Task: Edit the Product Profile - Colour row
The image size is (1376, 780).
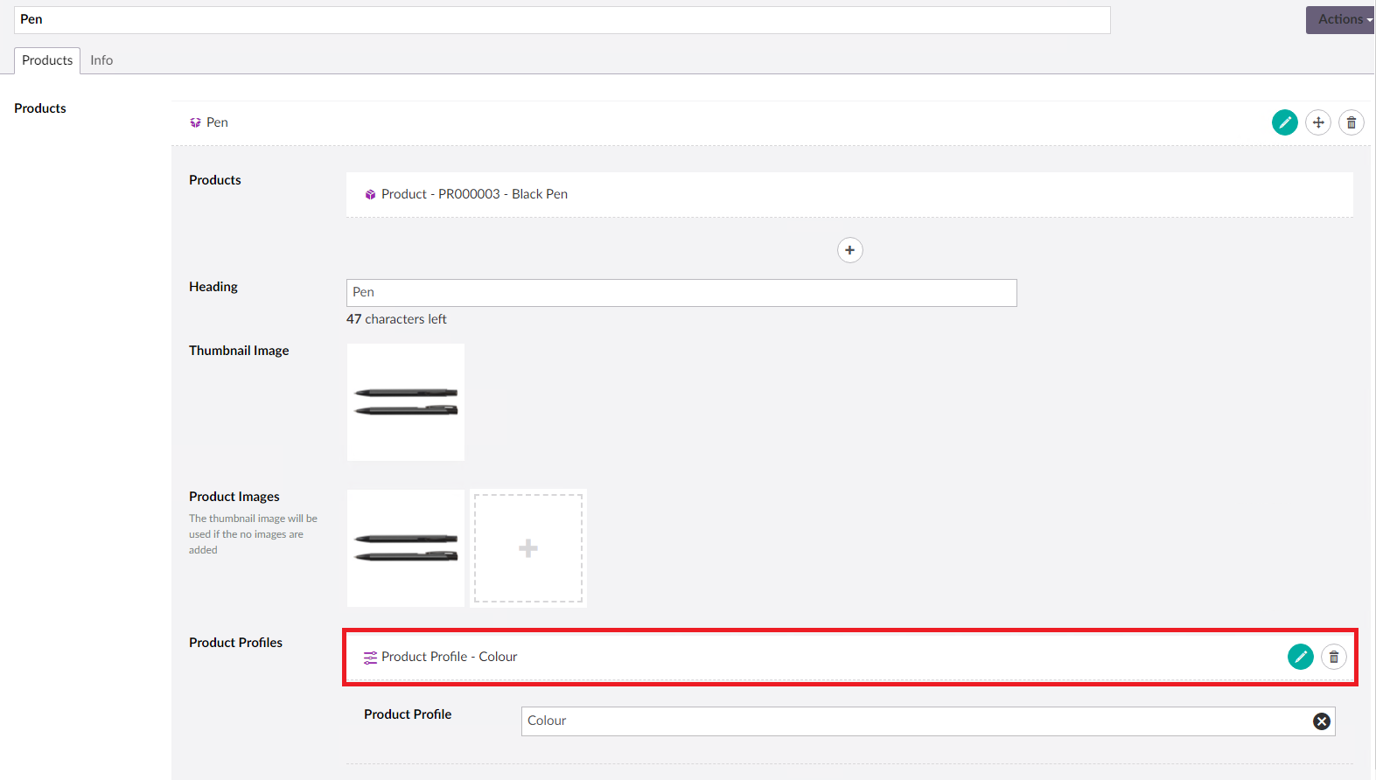Action: (x=1300, y=657)
